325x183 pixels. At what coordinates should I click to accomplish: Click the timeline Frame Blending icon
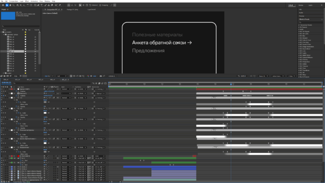click(x=99, y=83)
